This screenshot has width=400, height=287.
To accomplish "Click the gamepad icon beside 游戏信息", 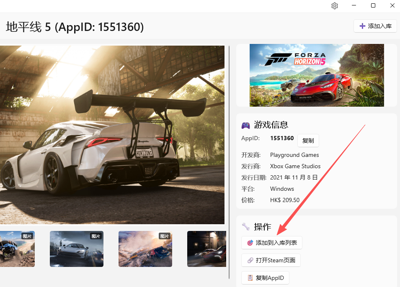I will pyautogui.click(x=246, y=125).
